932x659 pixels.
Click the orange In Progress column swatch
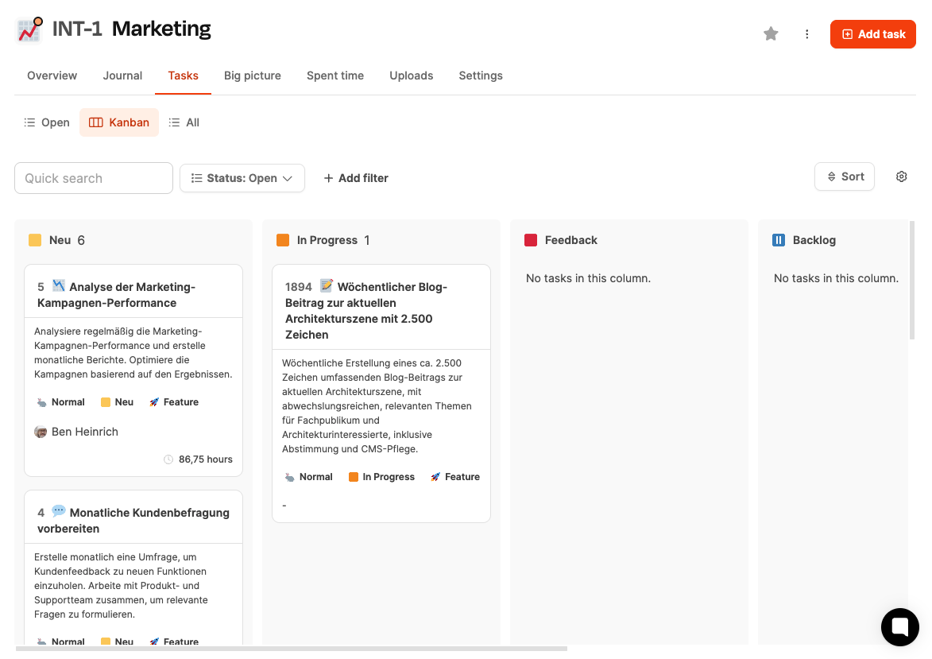coord(283,240)
